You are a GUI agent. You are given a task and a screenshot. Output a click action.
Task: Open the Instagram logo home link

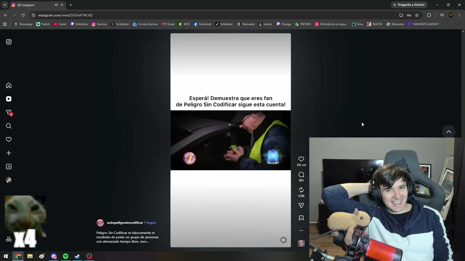pos(9,42)
